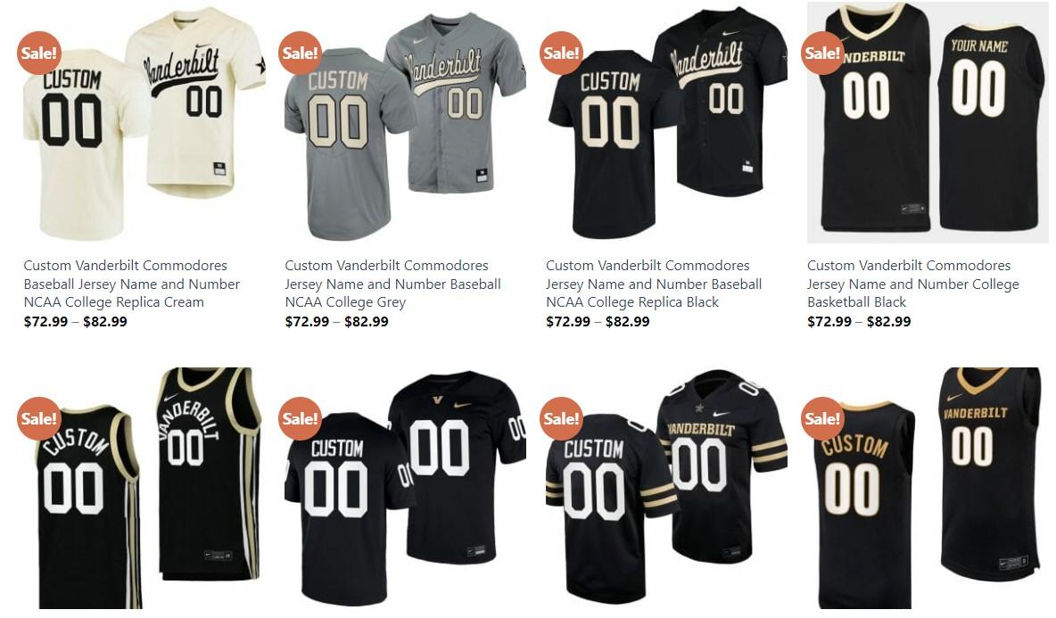
Task: Open the black Vanderbilt baseball jersey image
Action: pyautogui.click(x=667, y=122)
